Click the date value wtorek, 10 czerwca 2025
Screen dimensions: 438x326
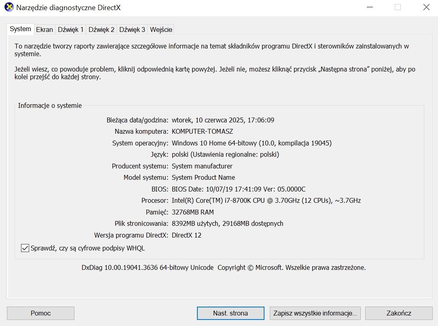pos(223,120)
